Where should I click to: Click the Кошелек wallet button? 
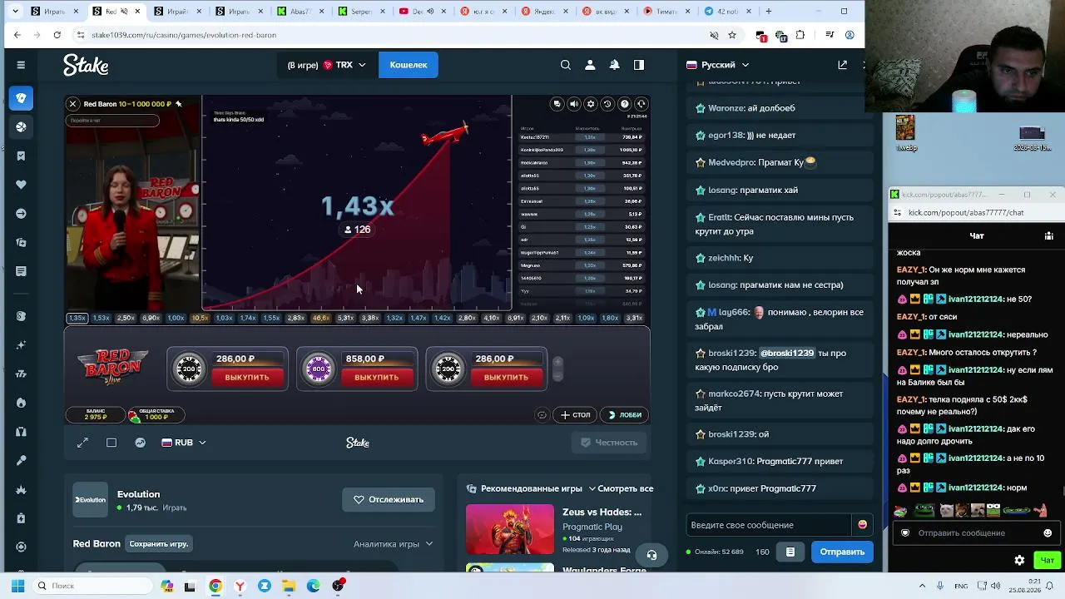(x=409, y=65)
